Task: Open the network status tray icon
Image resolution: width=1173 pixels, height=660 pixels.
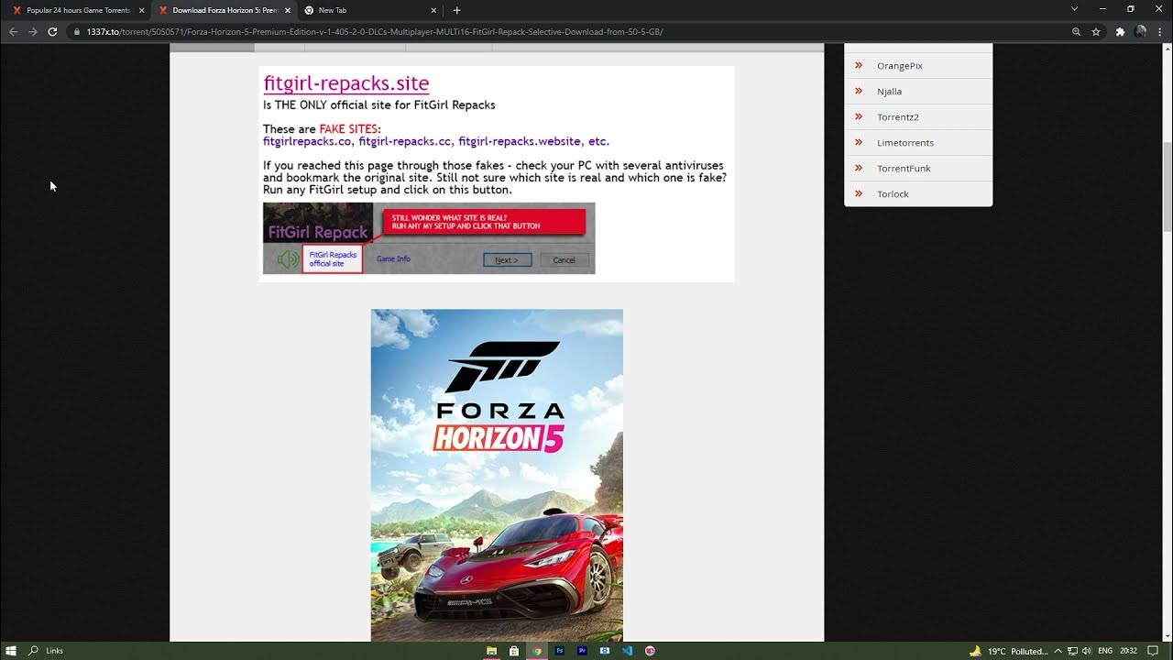Action: pos(1072,651)
